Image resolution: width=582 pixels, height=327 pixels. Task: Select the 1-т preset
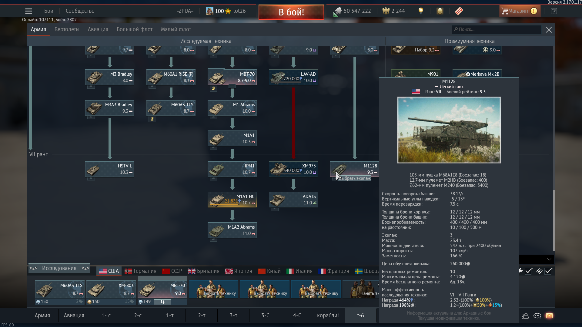tap(170, 315)
